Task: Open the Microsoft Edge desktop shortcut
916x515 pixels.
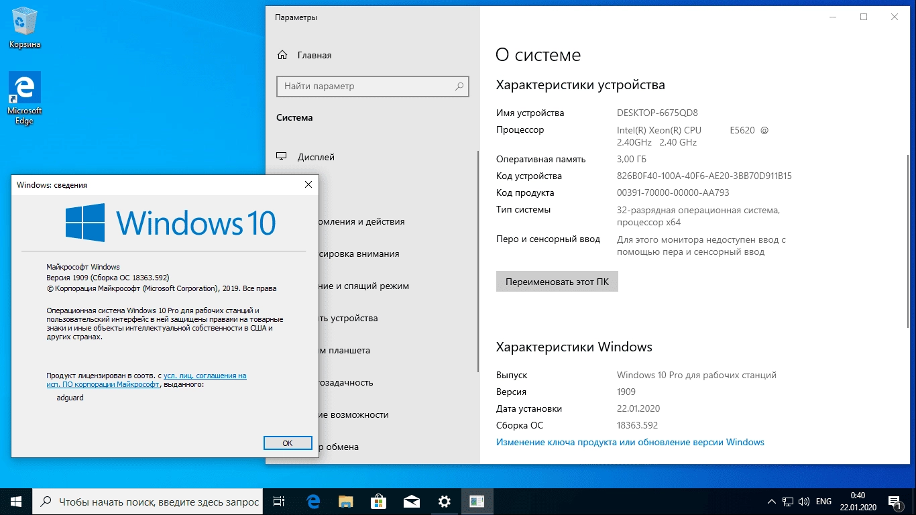Action: pyautogui.click(x=25, y=98)
